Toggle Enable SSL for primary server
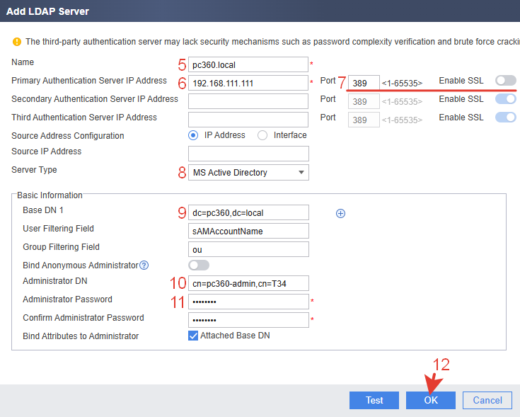 [x=505, y=80]
